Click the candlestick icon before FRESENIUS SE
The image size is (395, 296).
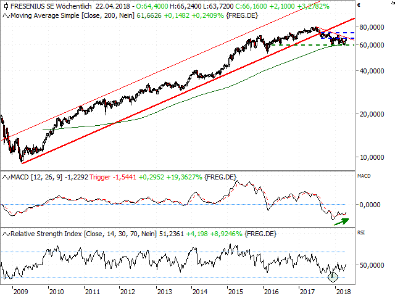6,6
